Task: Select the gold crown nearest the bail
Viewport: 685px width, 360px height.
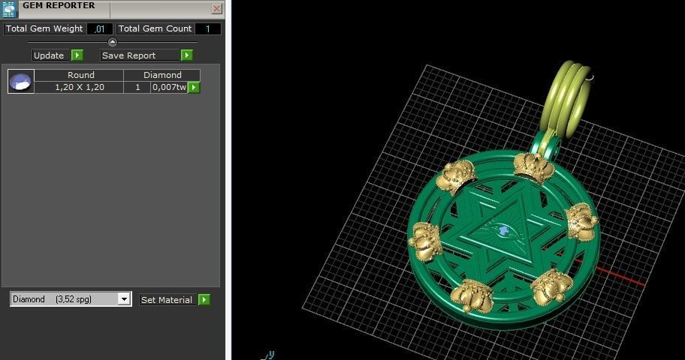Action: (533, 166)
